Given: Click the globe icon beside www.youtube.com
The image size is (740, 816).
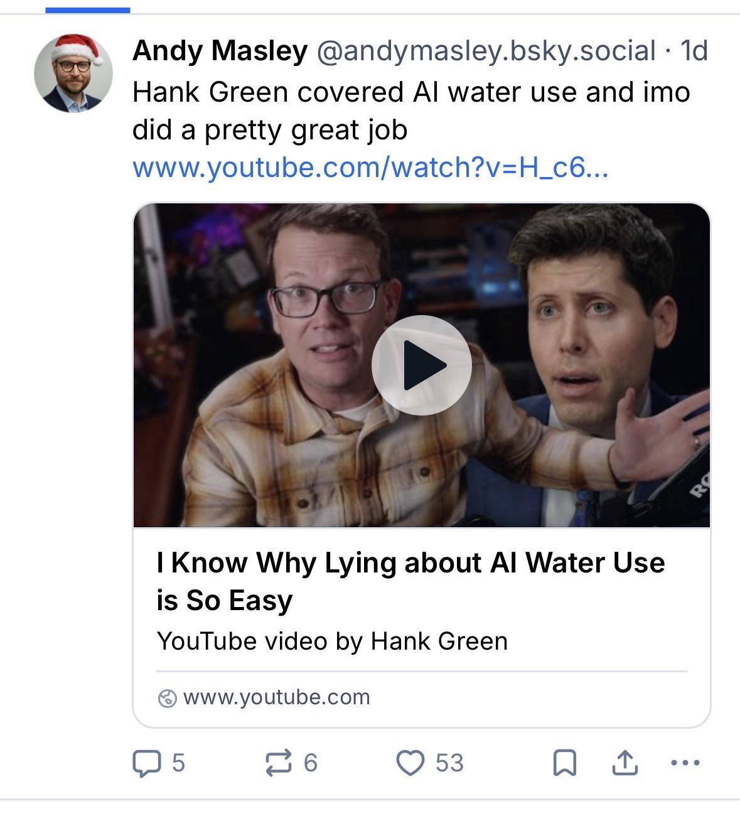Looking at the screenshot, I should 167,698.
